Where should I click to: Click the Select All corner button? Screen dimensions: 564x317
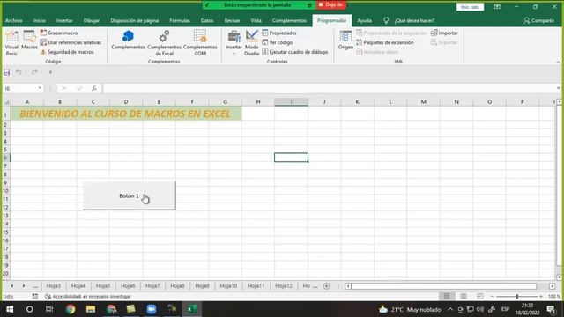click(6, 102)
